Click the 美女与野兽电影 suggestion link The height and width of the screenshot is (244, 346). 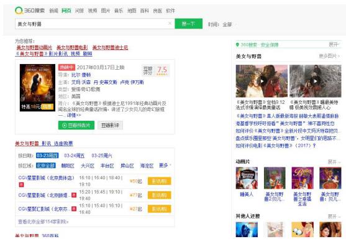[72, 47]
